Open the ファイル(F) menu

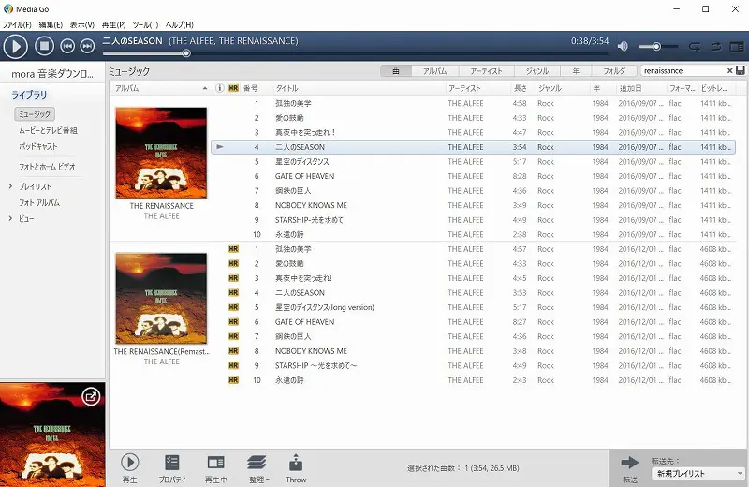17,24
